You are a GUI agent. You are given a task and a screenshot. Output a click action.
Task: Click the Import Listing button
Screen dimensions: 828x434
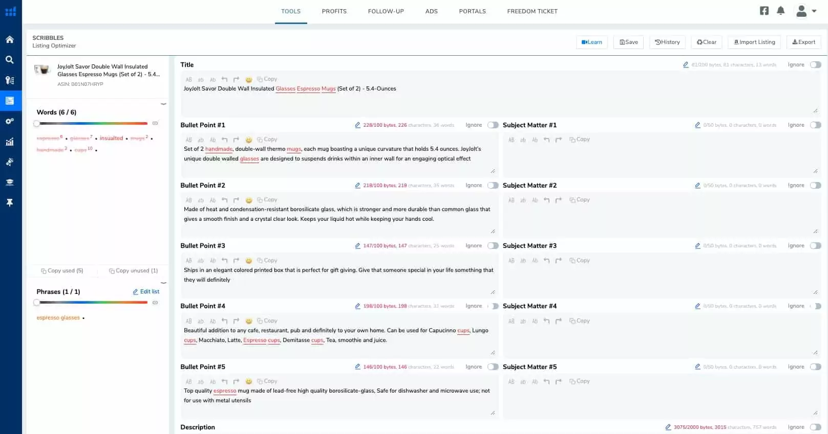coord(755,42)
